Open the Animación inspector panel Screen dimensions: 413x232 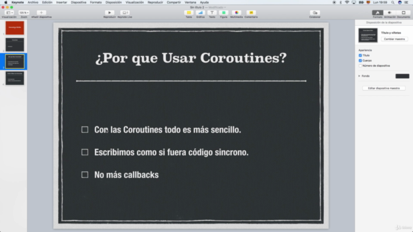pos(390,13)
